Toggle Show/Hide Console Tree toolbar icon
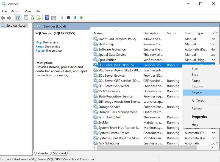 [x=18, y=18]
